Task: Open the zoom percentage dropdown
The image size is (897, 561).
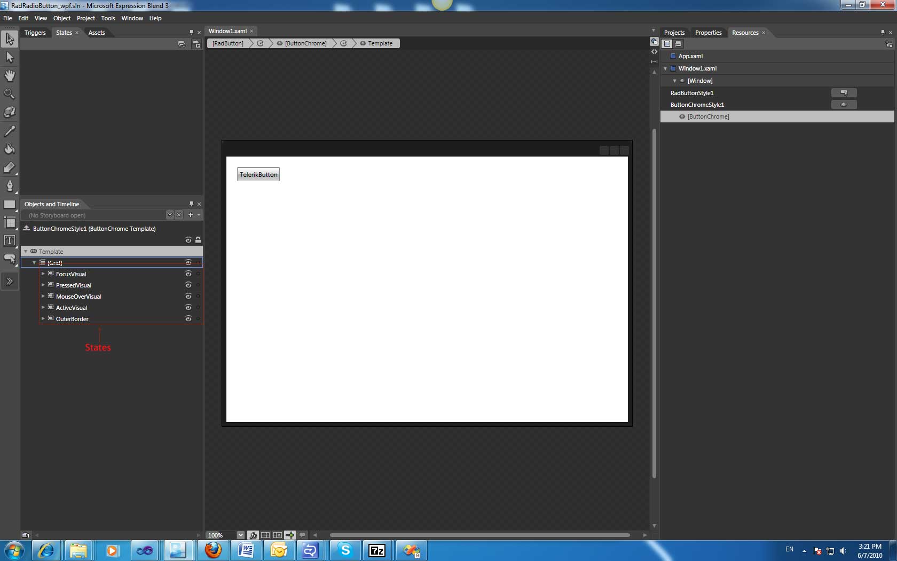Action: (240, 535)
